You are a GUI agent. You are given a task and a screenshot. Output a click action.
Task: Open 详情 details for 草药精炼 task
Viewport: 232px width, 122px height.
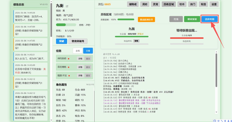coord(80,67)
